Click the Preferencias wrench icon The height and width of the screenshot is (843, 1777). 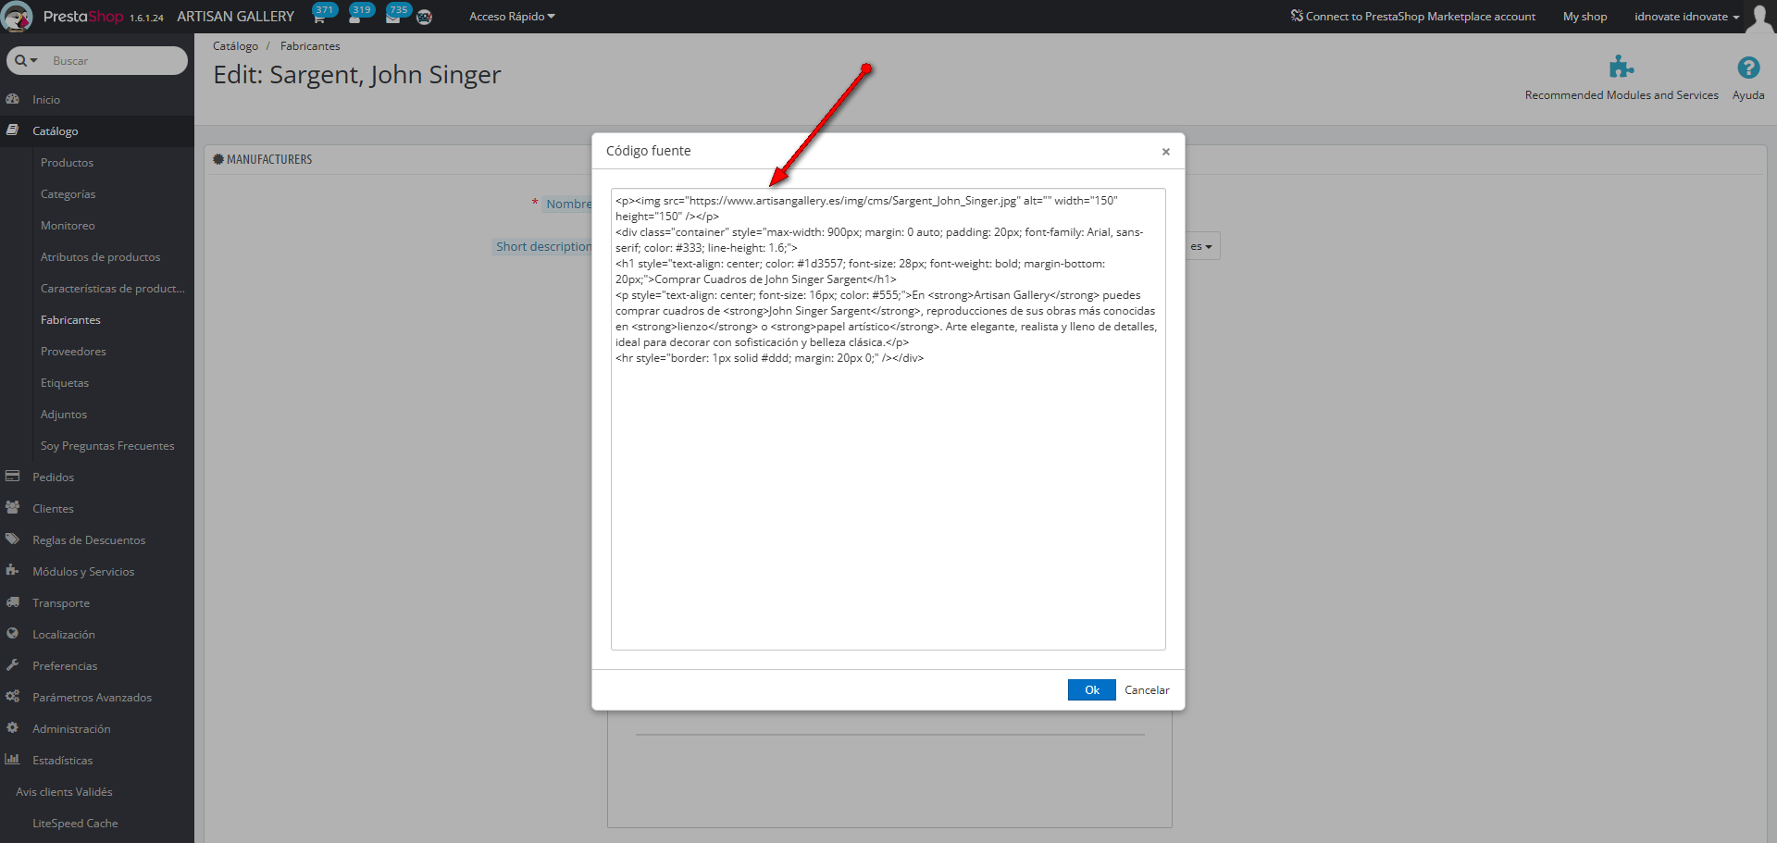point(13,665)
